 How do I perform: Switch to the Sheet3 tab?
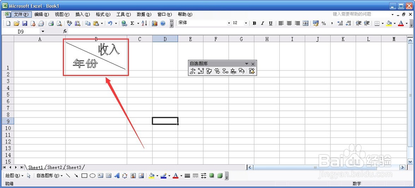pyautogui.click(x=74, y=167)
